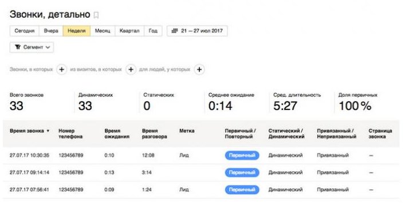Click the funnel icon on the Сегмент button

[x=18, y=47]
